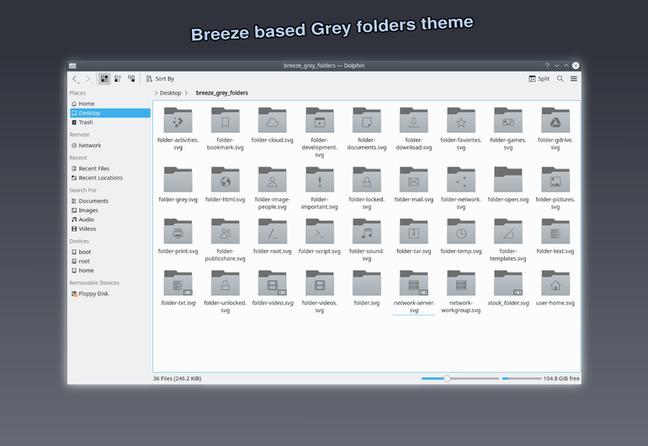Viewport: 648px width, 446px height.
Task: Select Desktop in Places
Action: tap(110, 113)
